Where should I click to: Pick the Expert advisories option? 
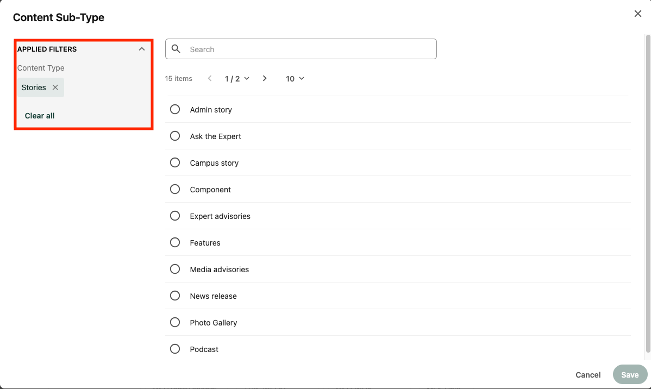coord(175,216)
